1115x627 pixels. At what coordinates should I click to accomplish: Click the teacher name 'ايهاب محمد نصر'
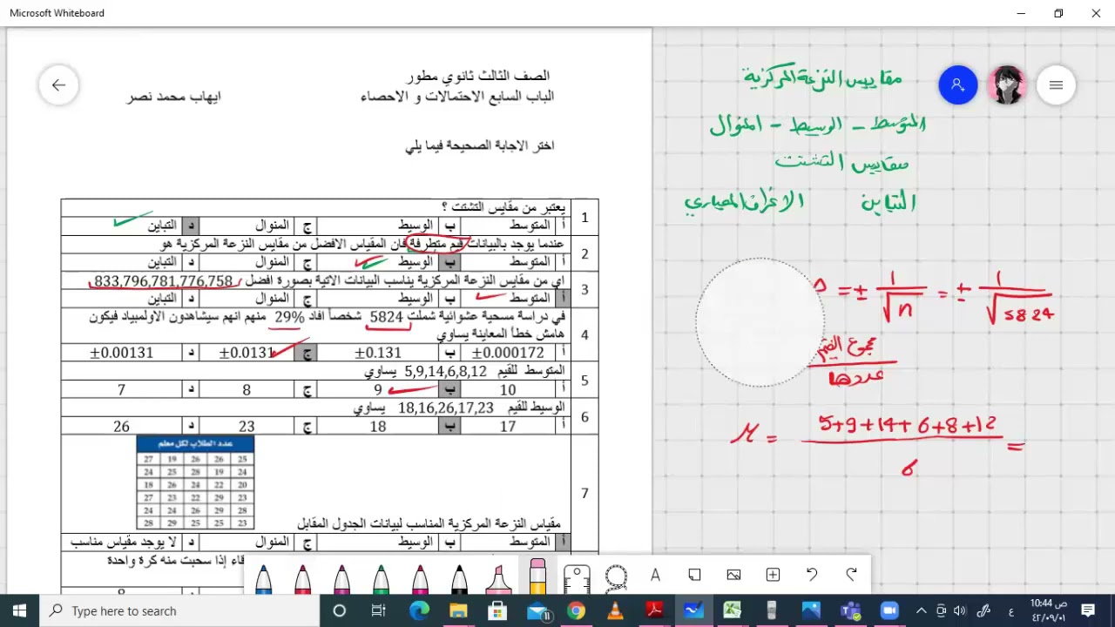[173, 96]
